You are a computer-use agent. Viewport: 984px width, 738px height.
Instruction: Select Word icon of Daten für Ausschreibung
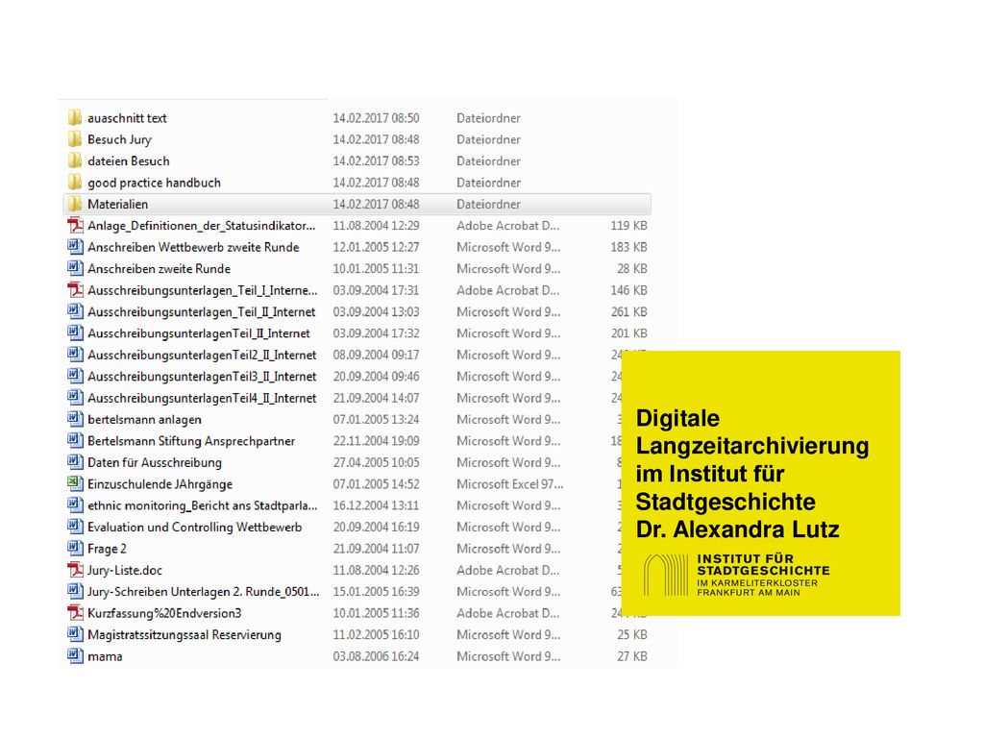click(75, 462)
